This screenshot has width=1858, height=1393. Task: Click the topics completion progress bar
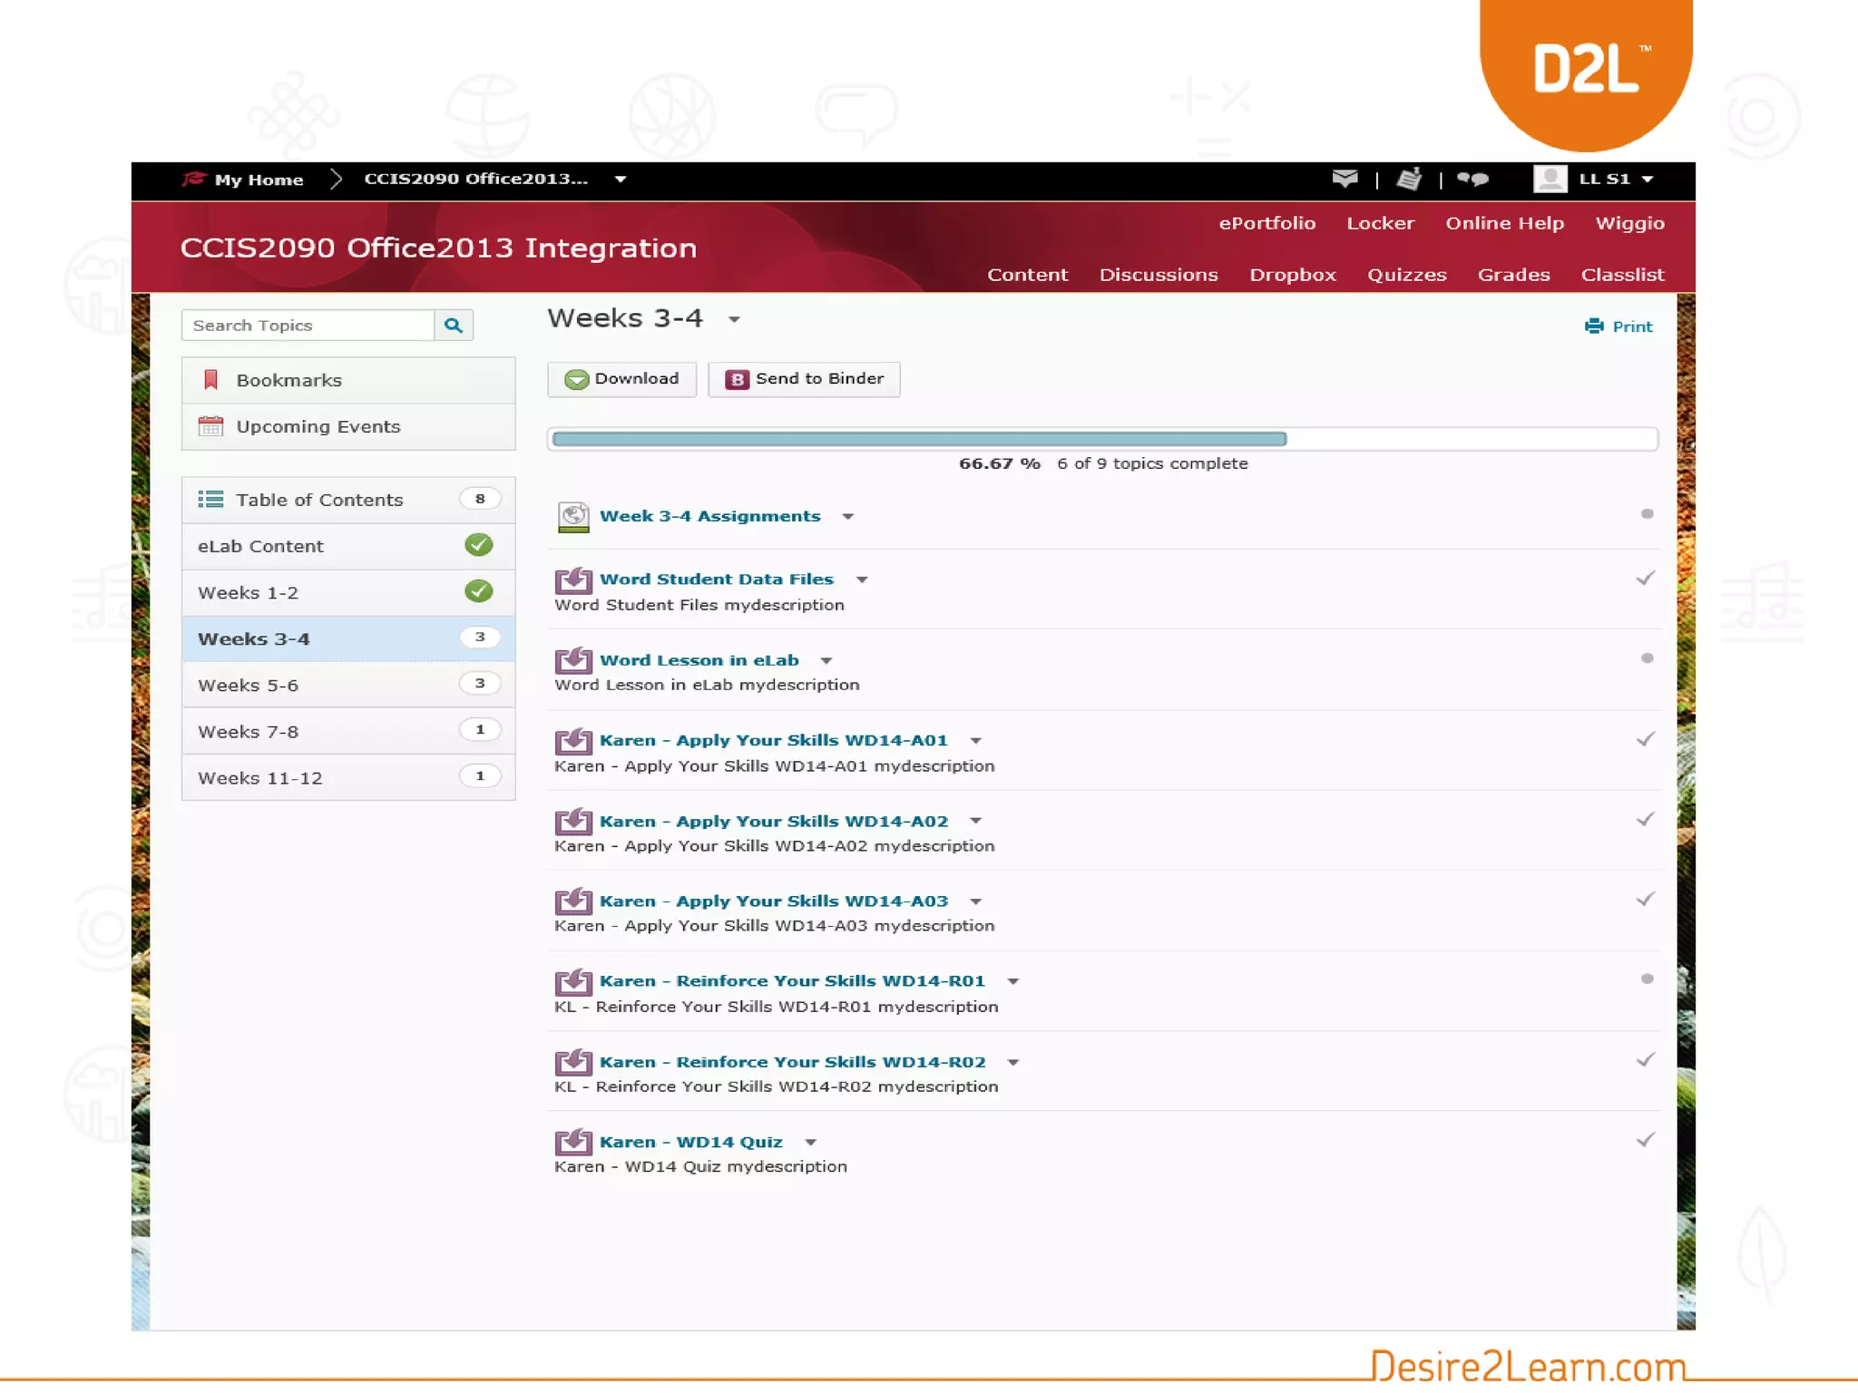[1102, 439]
